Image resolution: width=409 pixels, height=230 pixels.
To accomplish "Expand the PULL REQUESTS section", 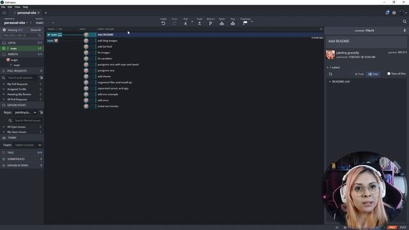I will (x=22, y=71).
